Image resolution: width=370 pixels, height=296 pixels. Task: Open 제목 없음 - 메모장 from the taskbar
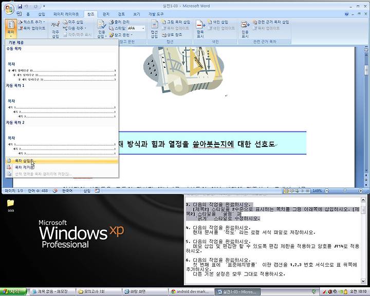tap(52, 292)
